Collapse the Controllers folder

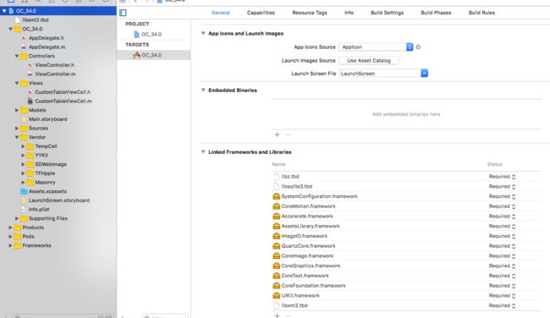pyautogui.click(x=16, y=56)
